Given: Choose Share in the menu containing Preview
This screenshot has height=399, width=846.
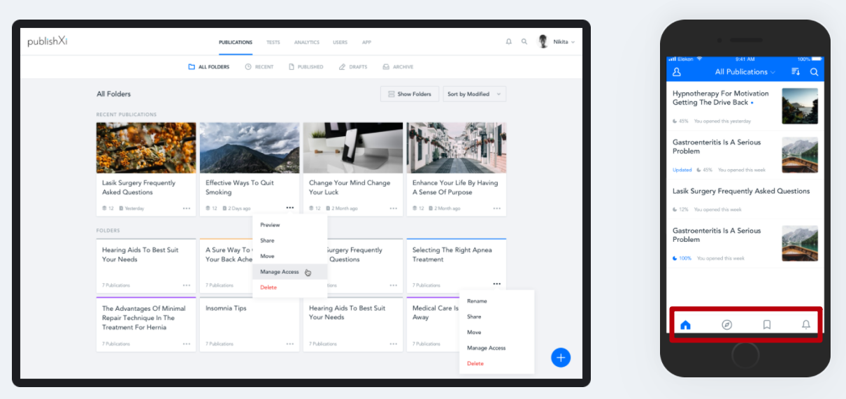Looking at the screenshot, I should point(289,240).
